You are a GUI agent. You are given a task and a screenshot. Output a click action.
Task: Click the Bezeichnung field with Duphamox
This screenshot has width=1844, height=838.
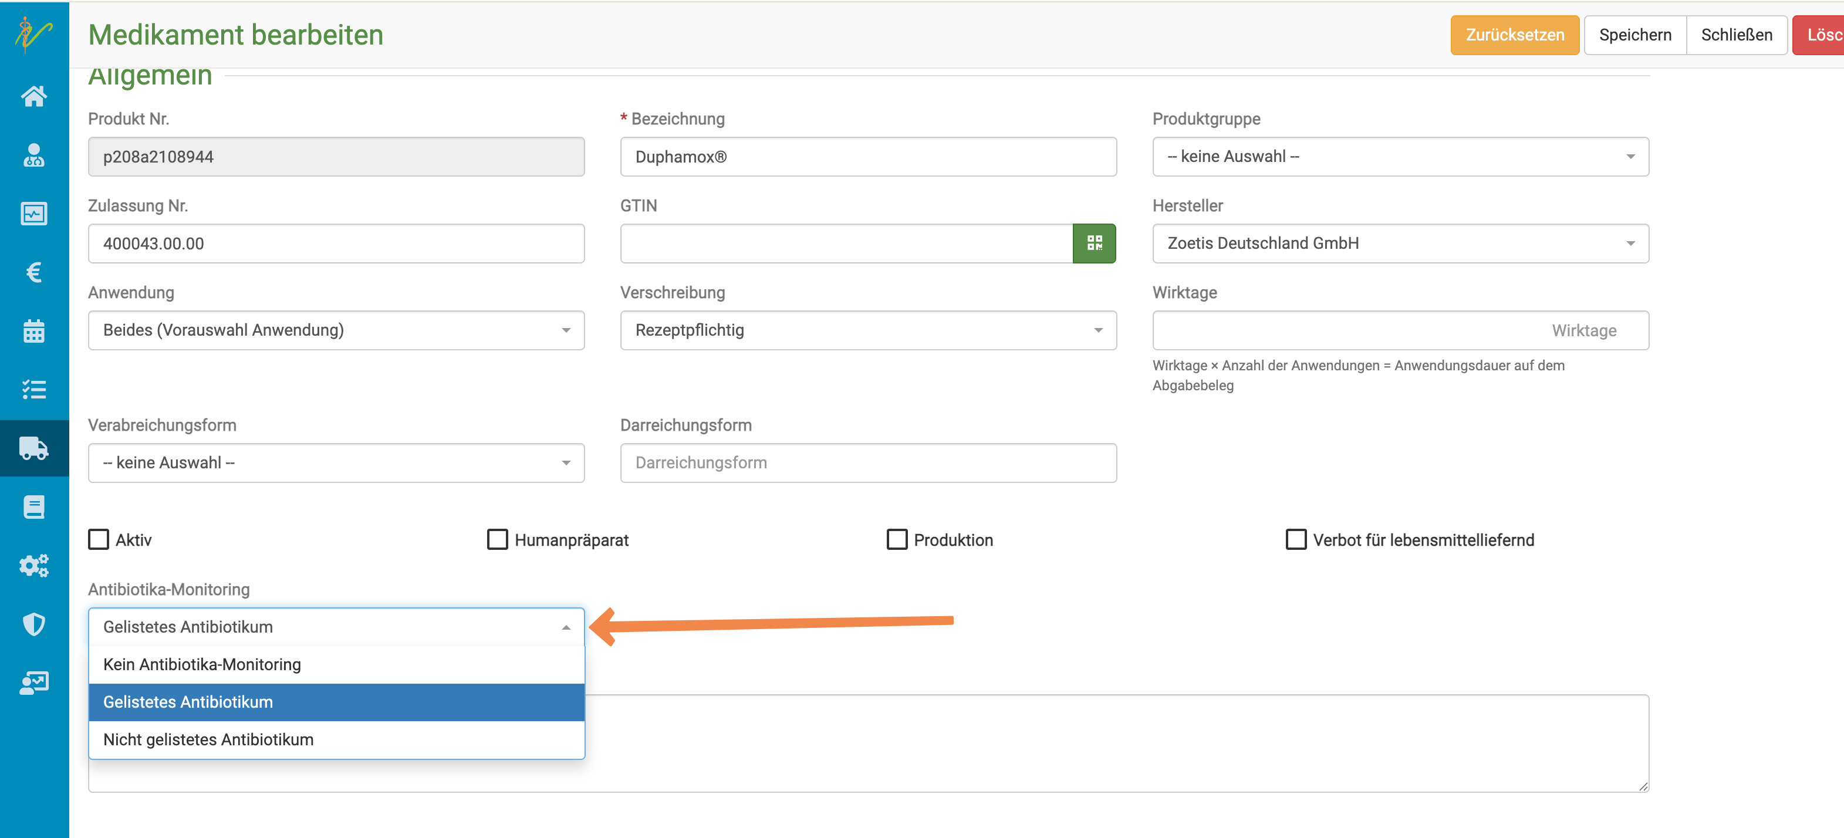point(867,157)
